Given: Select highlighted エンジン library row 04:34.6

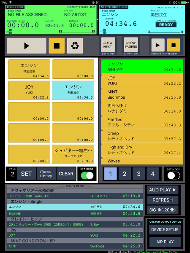Looking at the screenshot, I should (x=75, y=207).
